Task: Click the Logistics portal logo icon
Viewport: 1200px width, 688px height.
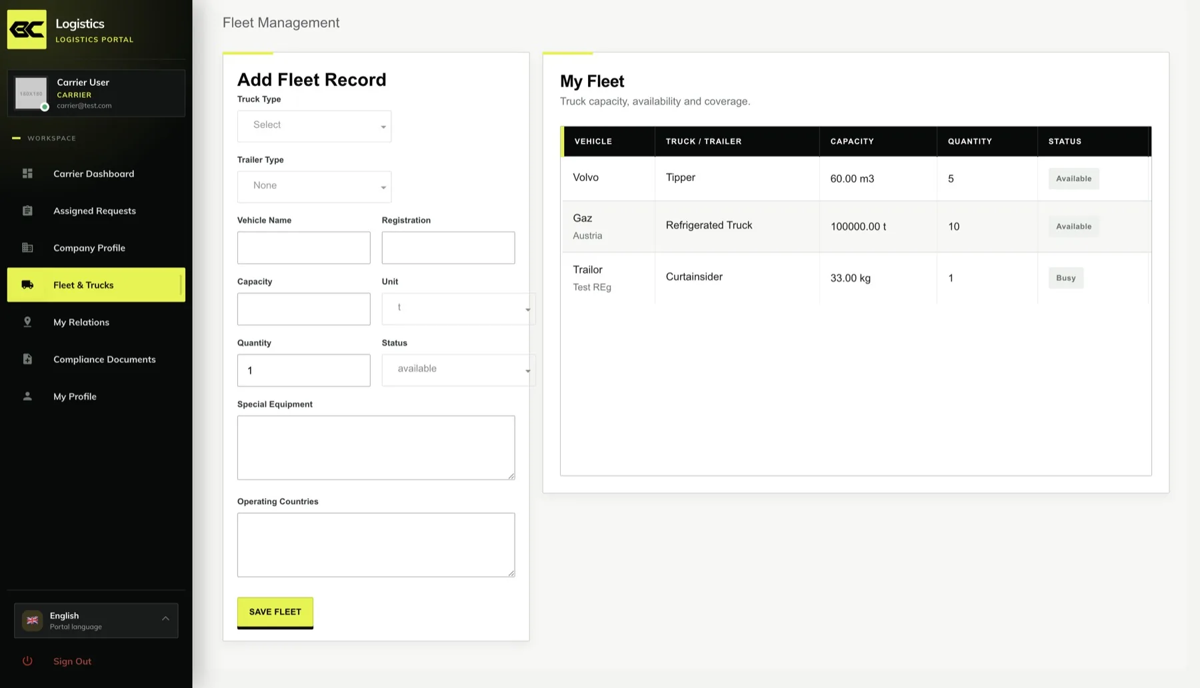Action: [x=27, y=29]
